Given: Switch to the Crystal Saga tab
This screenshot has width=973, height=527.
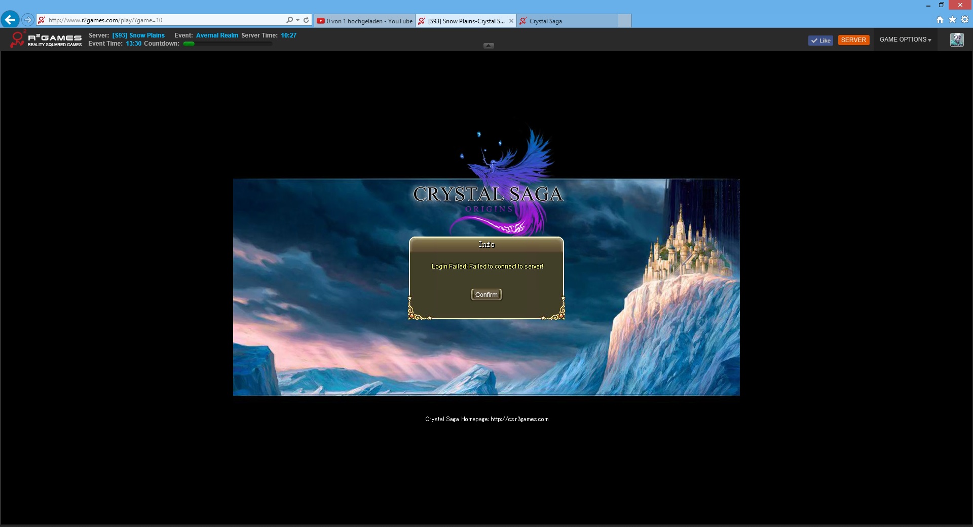Looking at the screenshot, I should (568, 21).
